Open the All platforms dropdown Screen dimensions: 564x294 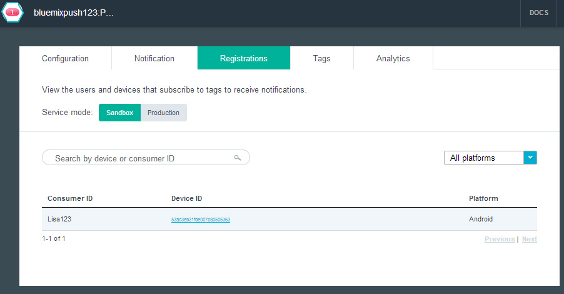[483, 158]
